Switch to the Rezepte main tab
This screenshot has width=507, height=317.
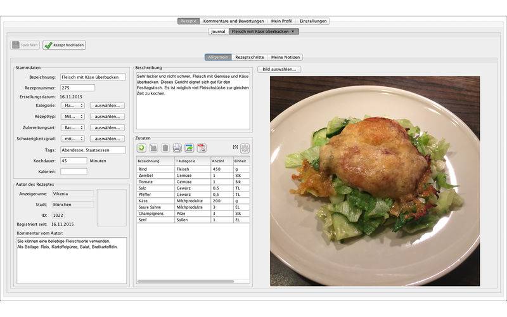[x=188, y=21]
